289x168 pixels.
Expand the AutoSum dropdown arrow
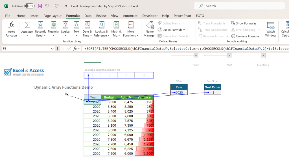pyautogui.click(x=27, y=36)
